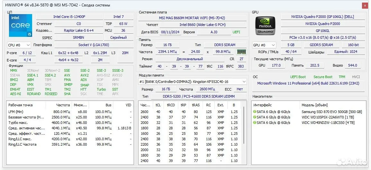Click the ECC value Нет
The image size is (371, 170).
pos(240,89)
